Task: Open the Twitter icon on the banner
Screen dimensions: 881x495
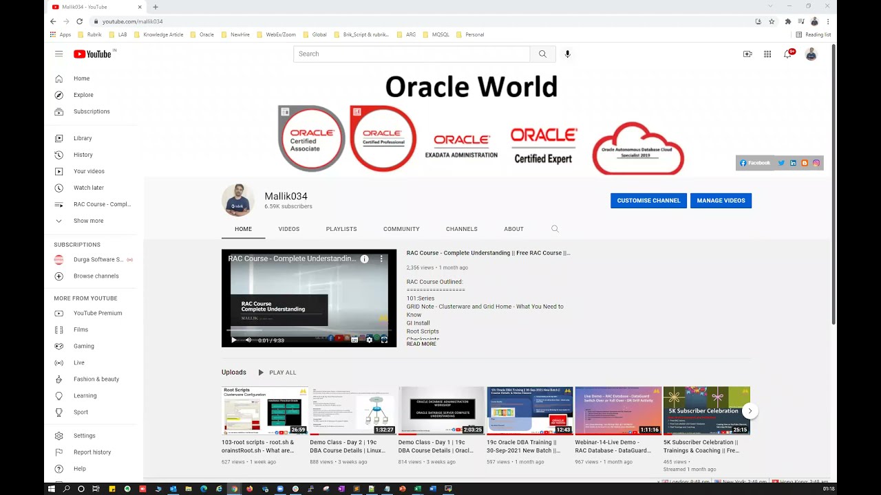Action: coord(781,163)
